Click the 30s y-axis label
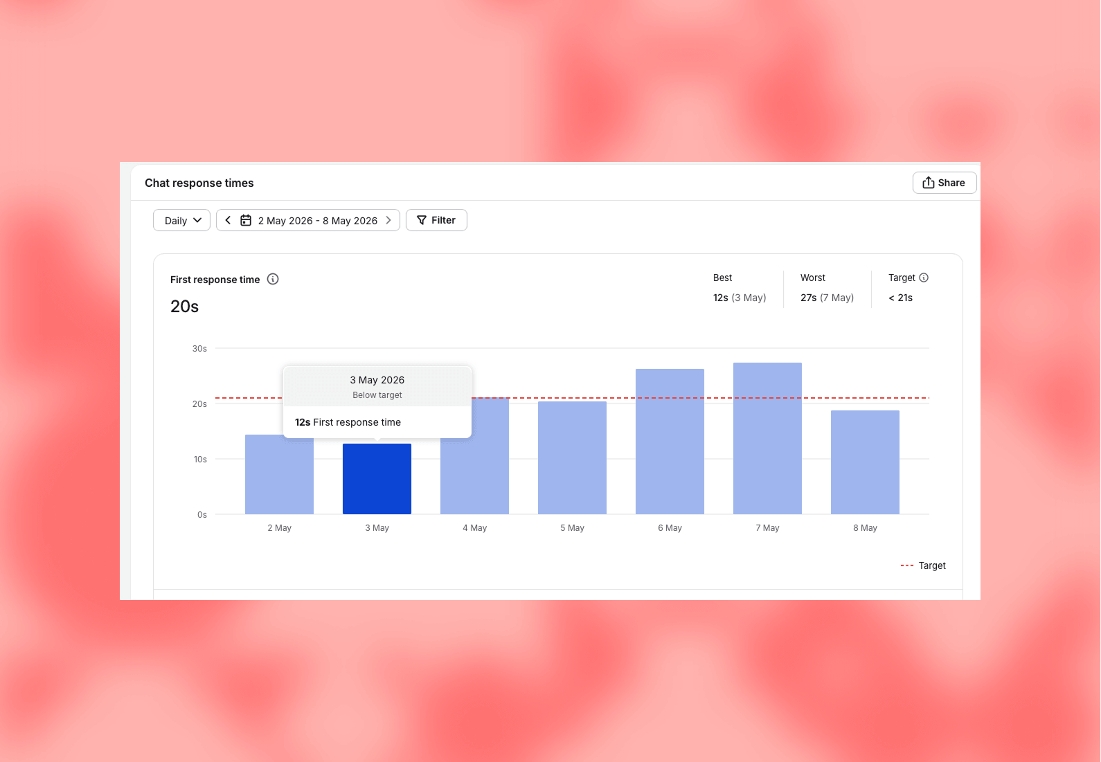Viewport: 1101px width, 762px height. click(199, 349)
